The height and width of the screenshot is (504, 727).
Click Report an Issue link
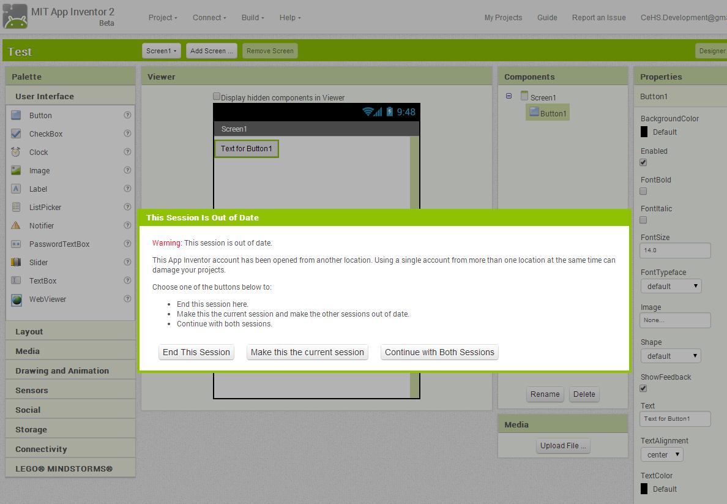(598, 18)
